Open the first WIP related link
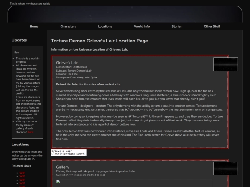Screen dimensions: 250x187 click(x=22, y=173)
